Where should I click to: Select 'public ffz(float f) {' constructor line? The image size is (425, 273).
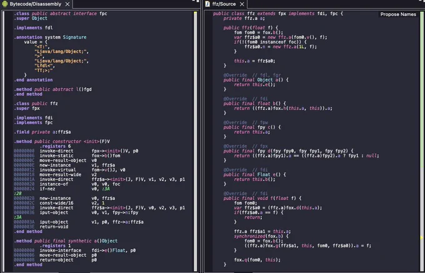click(x=251, y=27)
